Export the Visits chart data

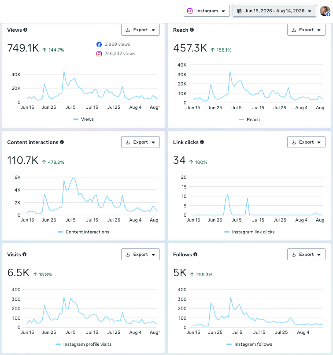[141, 254]
